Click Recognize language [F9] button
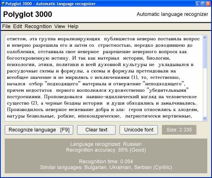This screenshot has height=178, width=212. pos(39,130)
